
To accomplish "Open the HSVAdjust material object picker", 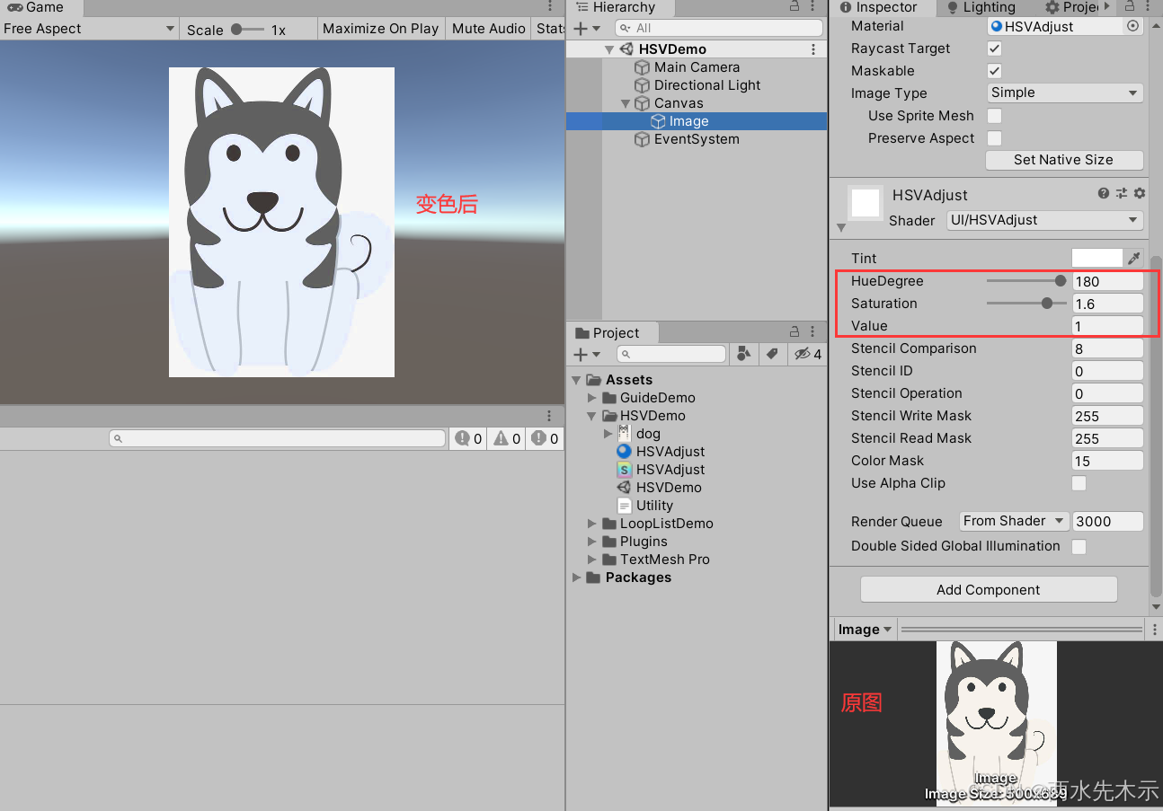I will click(x=1133, y=26).
